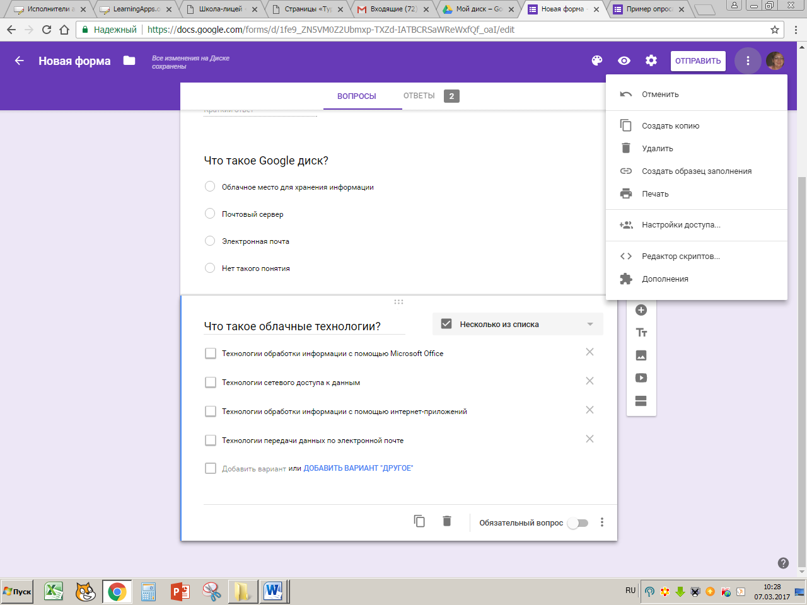Open question options three-dot menu

[602, 522]
